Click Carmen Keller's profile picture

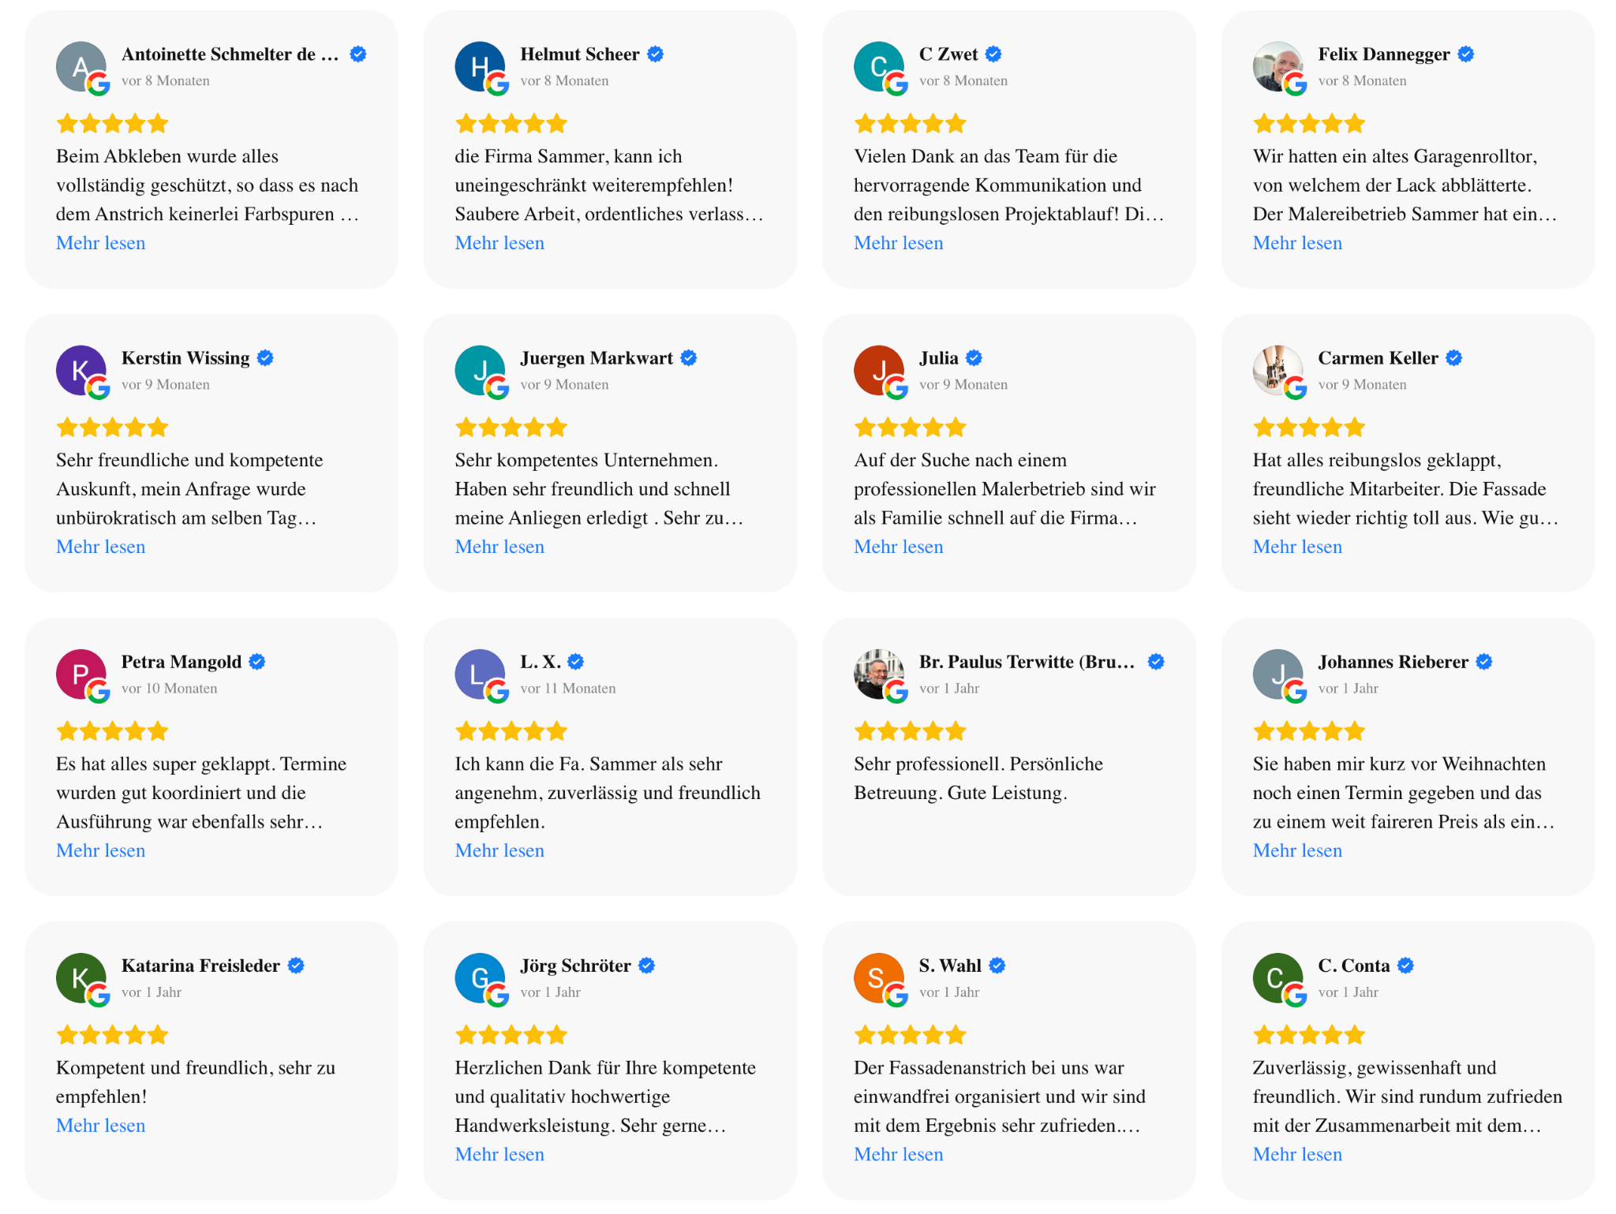click(x=1277, y=371)
